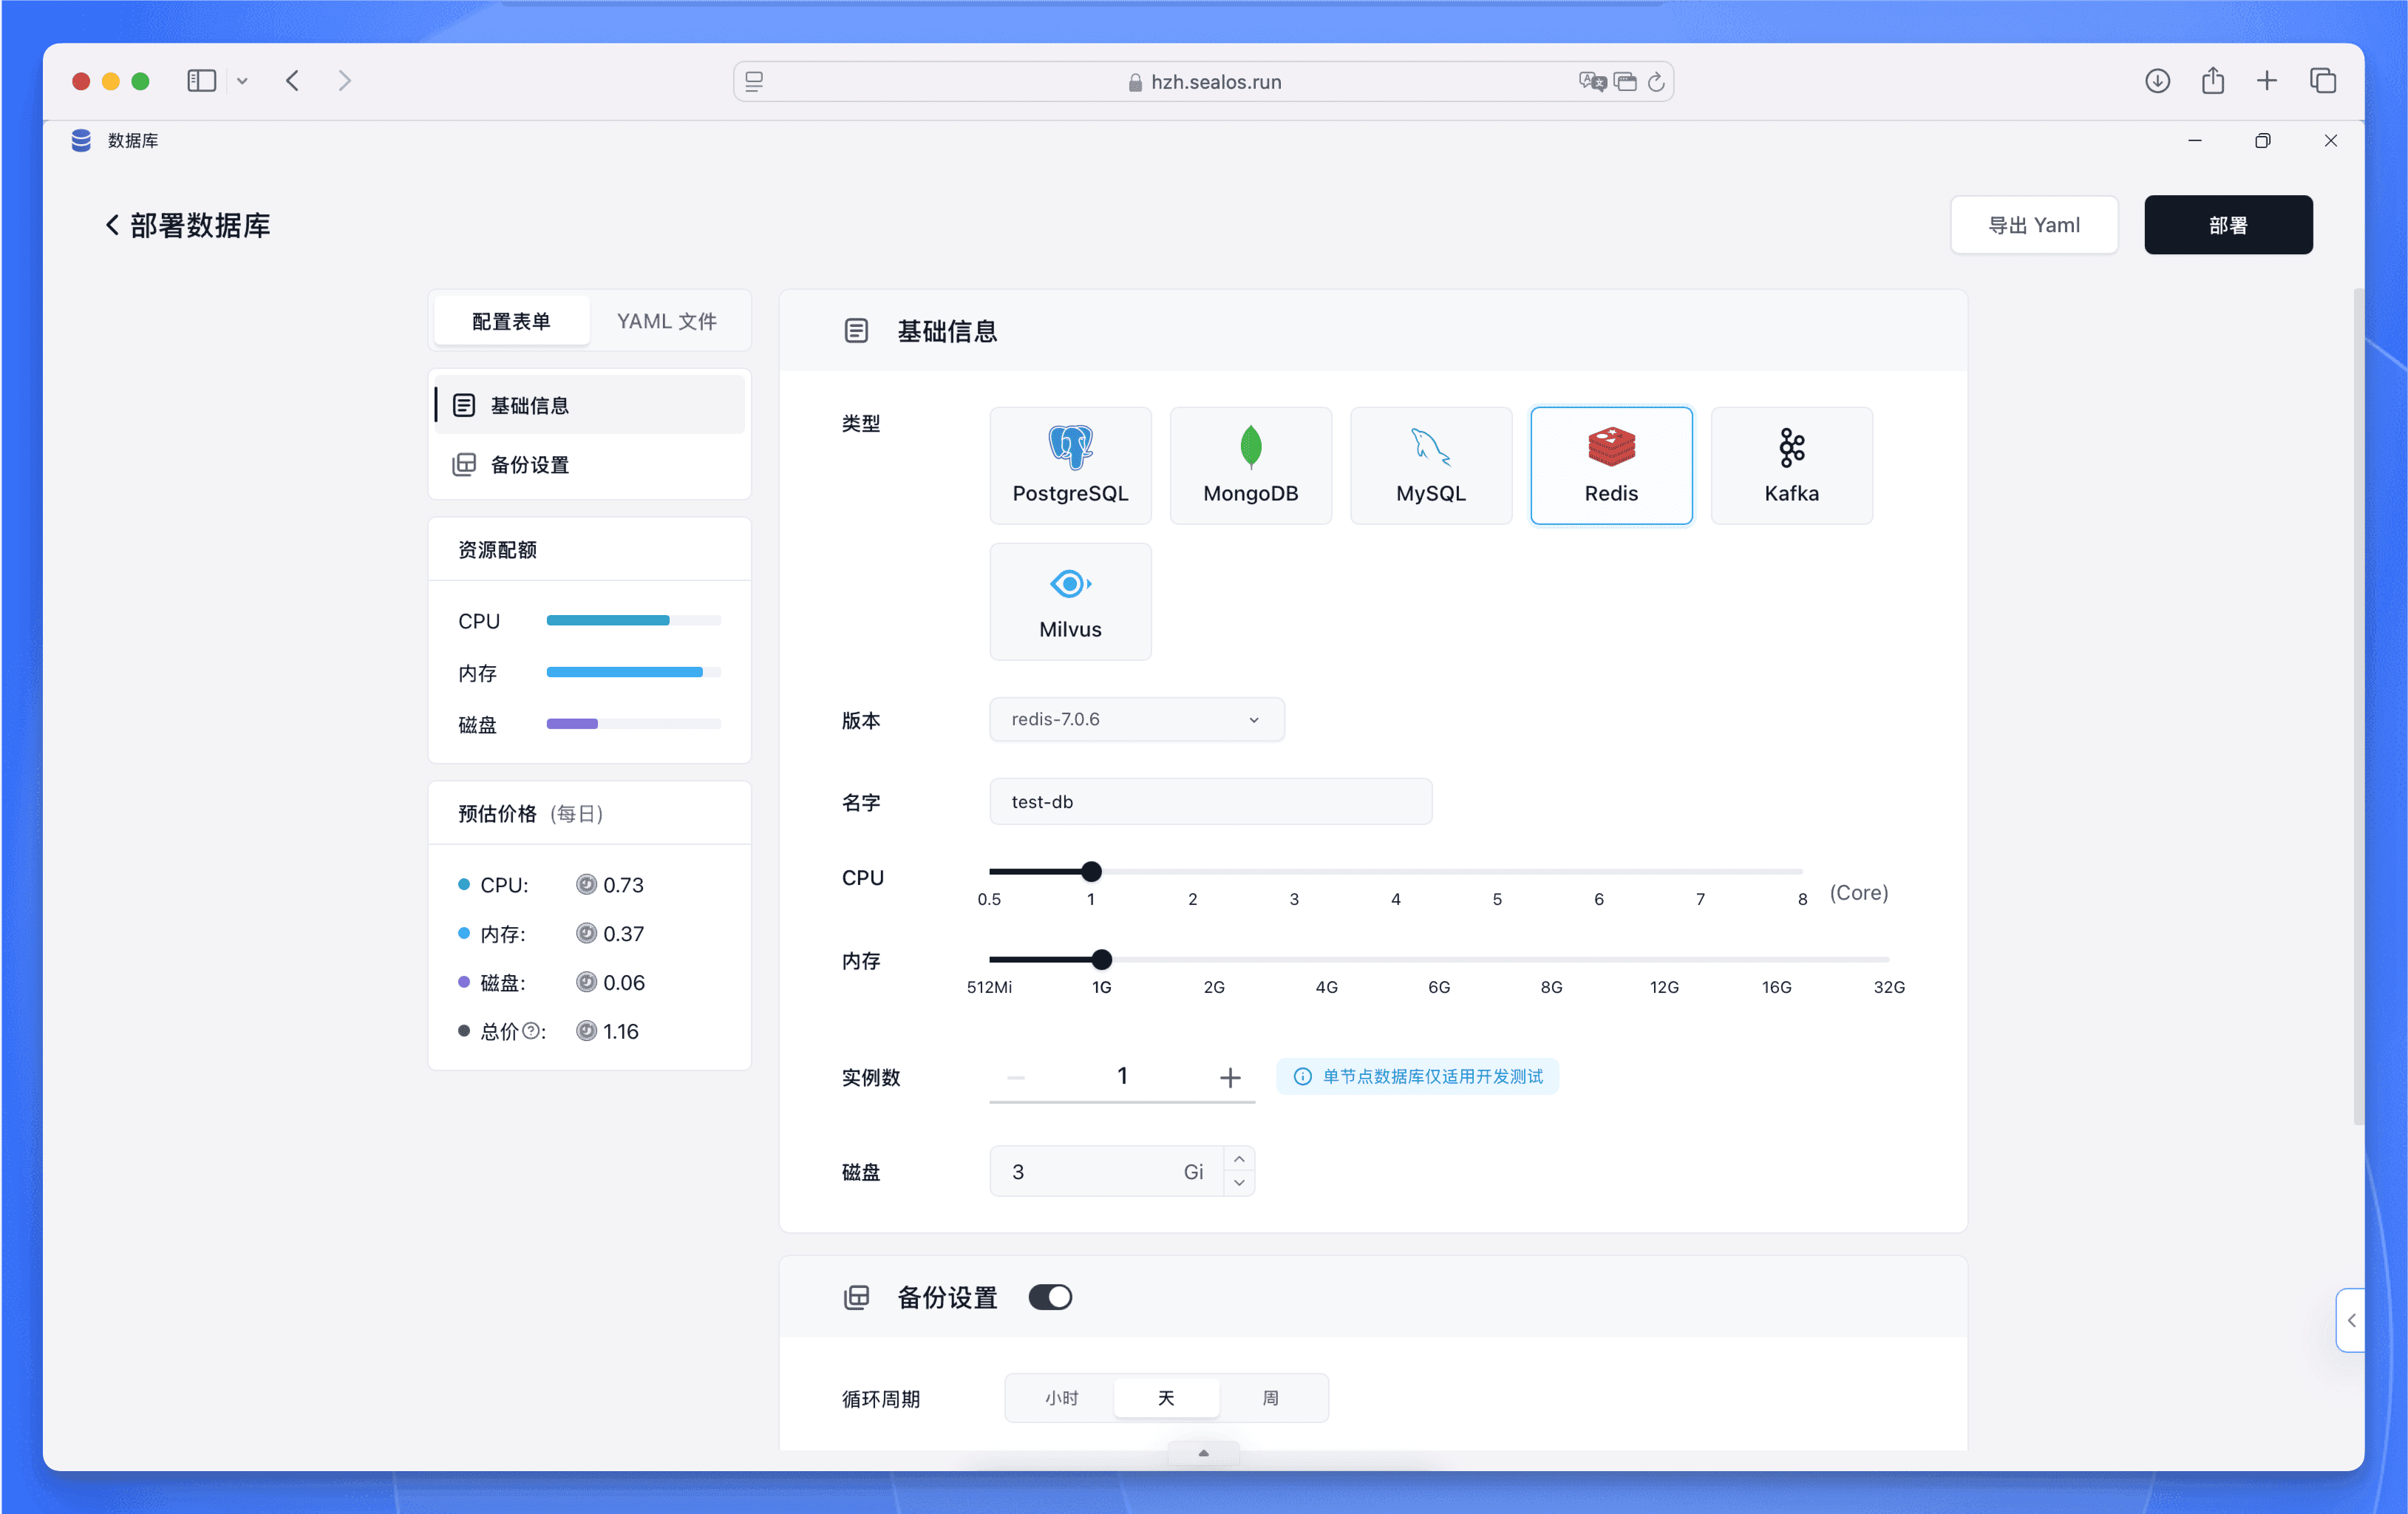Select the Milvus database type

point(1070,601)
